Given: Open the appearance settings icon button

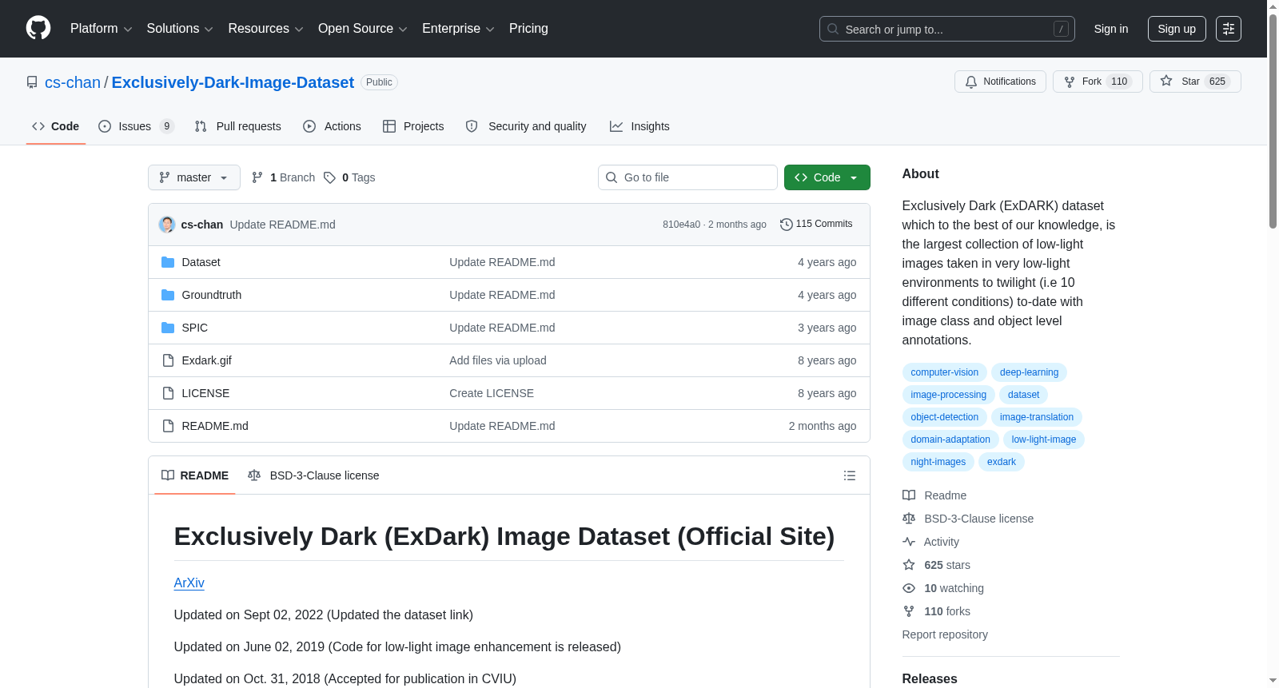Looking at the screenshot, I should click(x=1229, y=29).
